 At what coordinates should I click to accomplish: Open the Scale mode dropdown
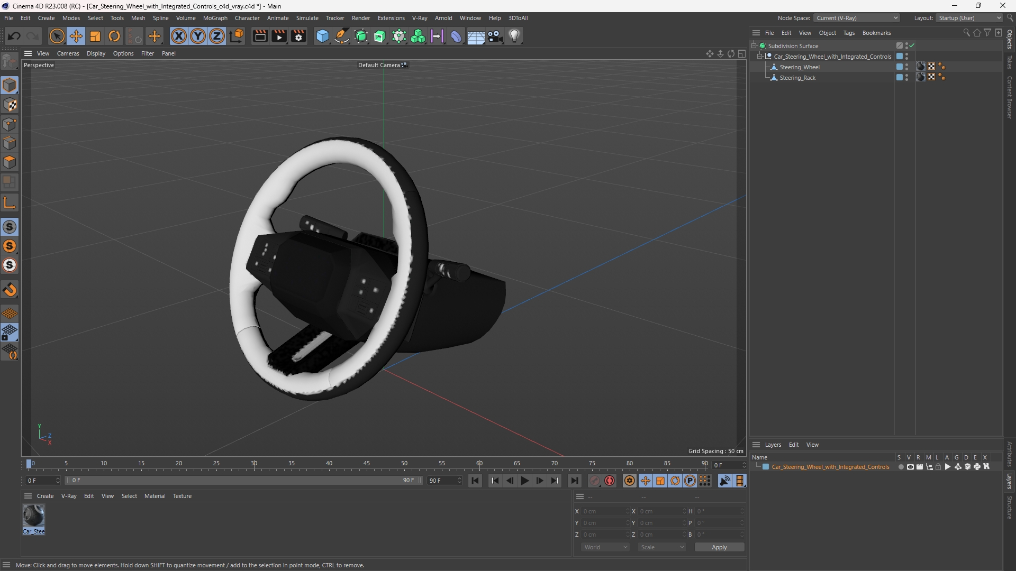662,547
